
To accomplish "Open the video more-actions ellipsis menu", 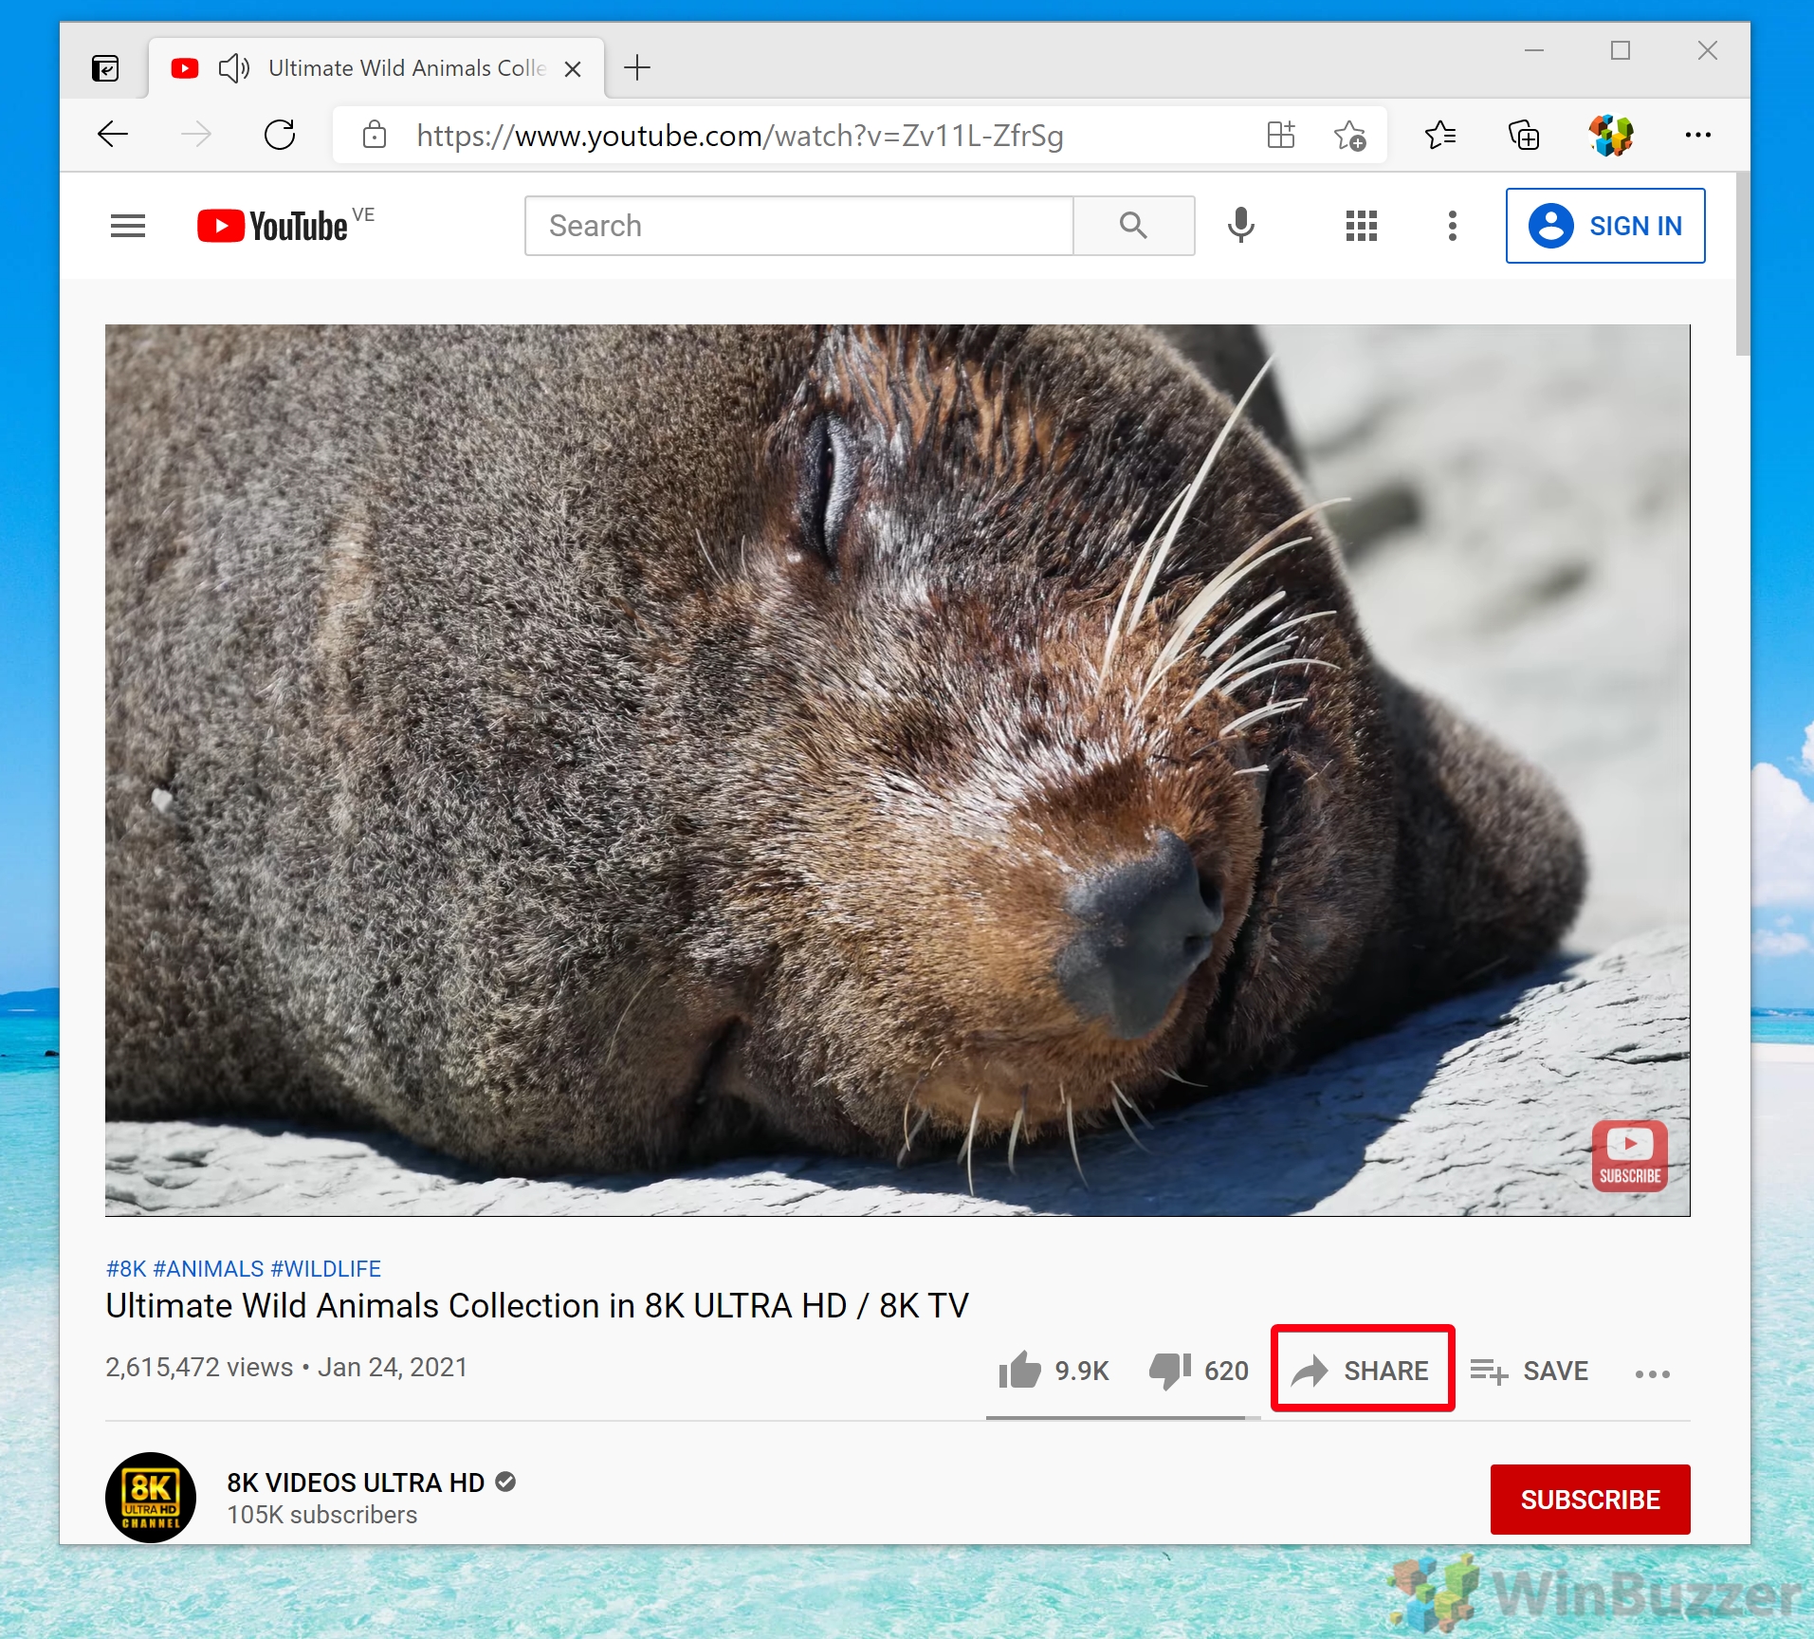I will coord(1654,1373).
